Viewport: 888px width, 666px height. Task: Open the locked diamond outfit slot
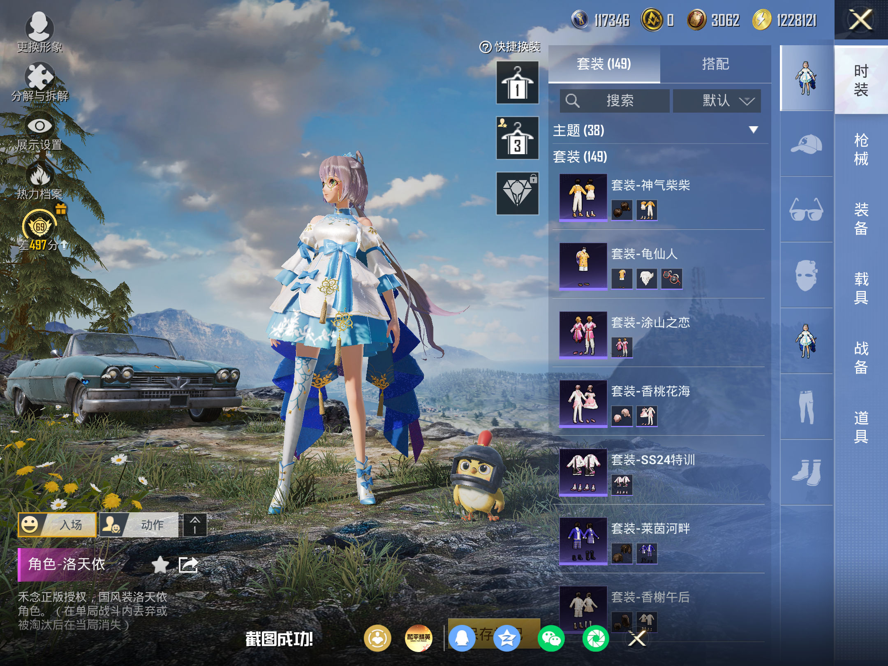click(517, 193)
